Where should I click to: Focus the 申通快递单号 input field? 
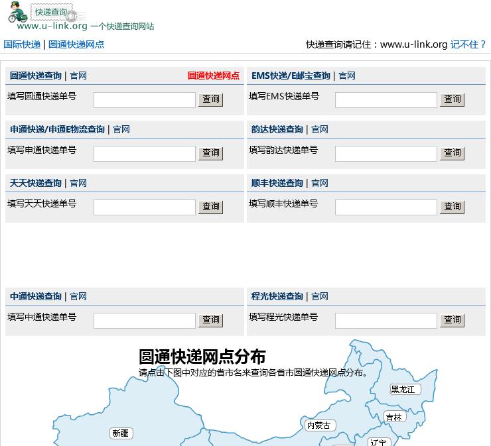[145, 154]
